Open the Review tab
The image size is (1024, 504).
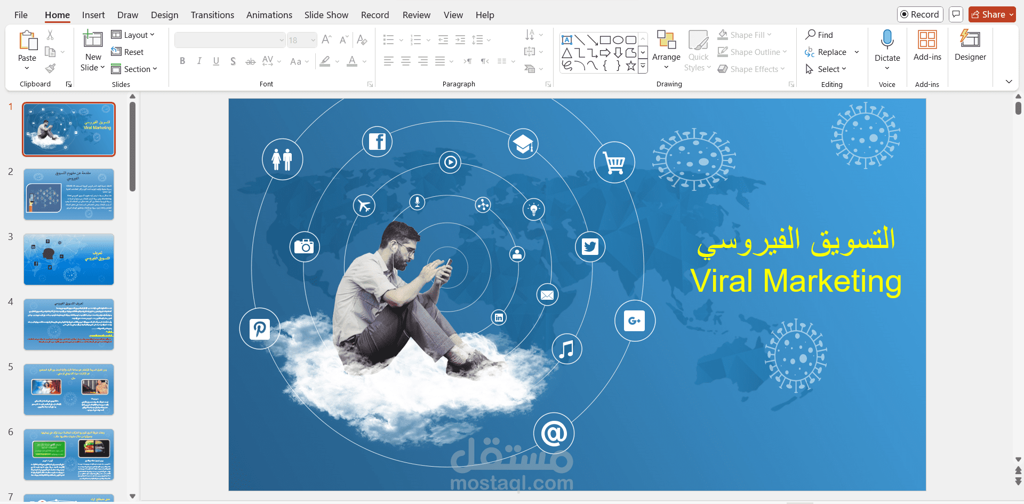[417, 15]
